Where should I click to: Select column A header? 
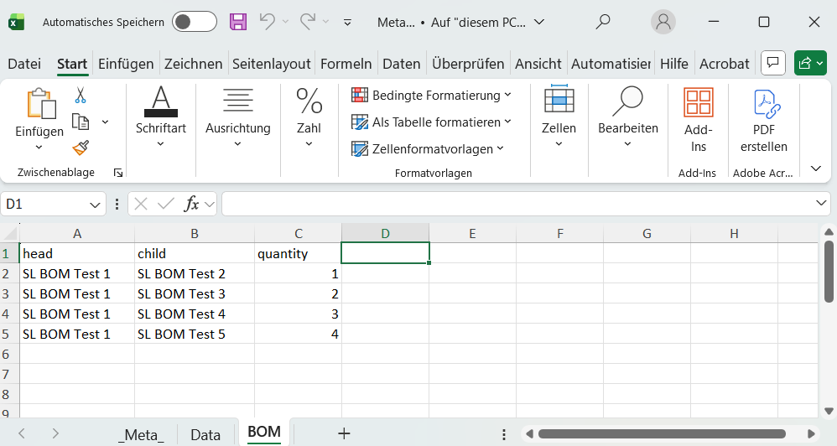tap(77, 234)
